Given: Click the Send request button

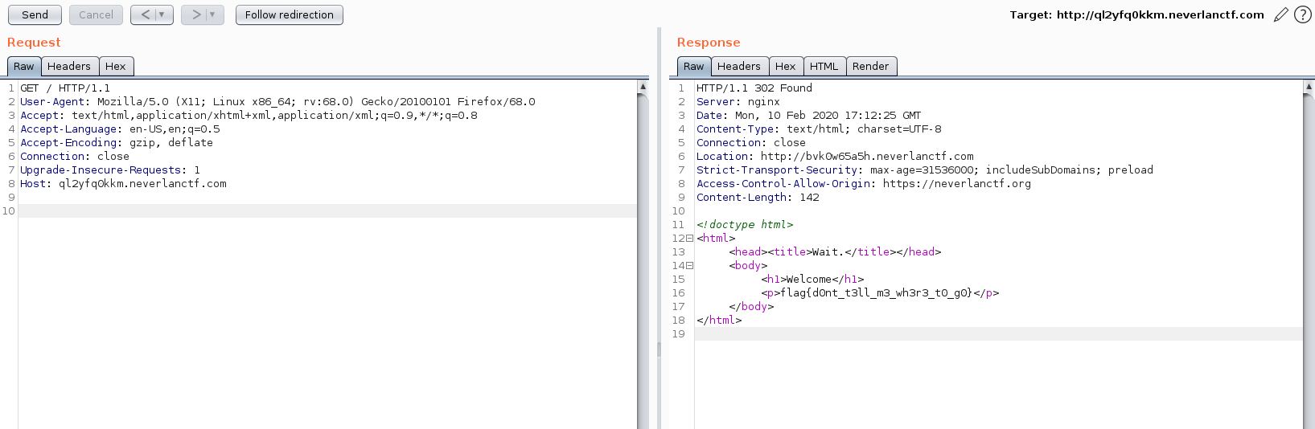Looking at the screenshot, I should click(35, 14).
